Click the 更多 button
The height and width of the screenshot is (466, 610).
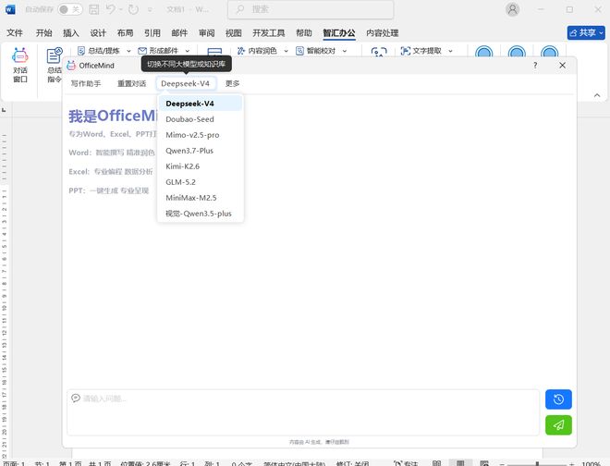(x=232, y=83)
